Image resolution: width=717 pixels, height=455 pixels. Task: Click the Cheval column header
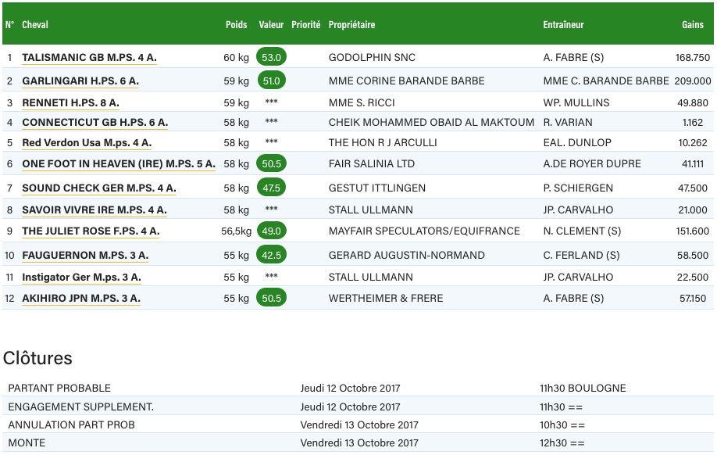(x=35, y=25)
